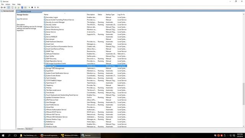Screen dimensions: 245x138
Task: Switch to Windows XP Professional taskbar button
Action: [70, 135]
